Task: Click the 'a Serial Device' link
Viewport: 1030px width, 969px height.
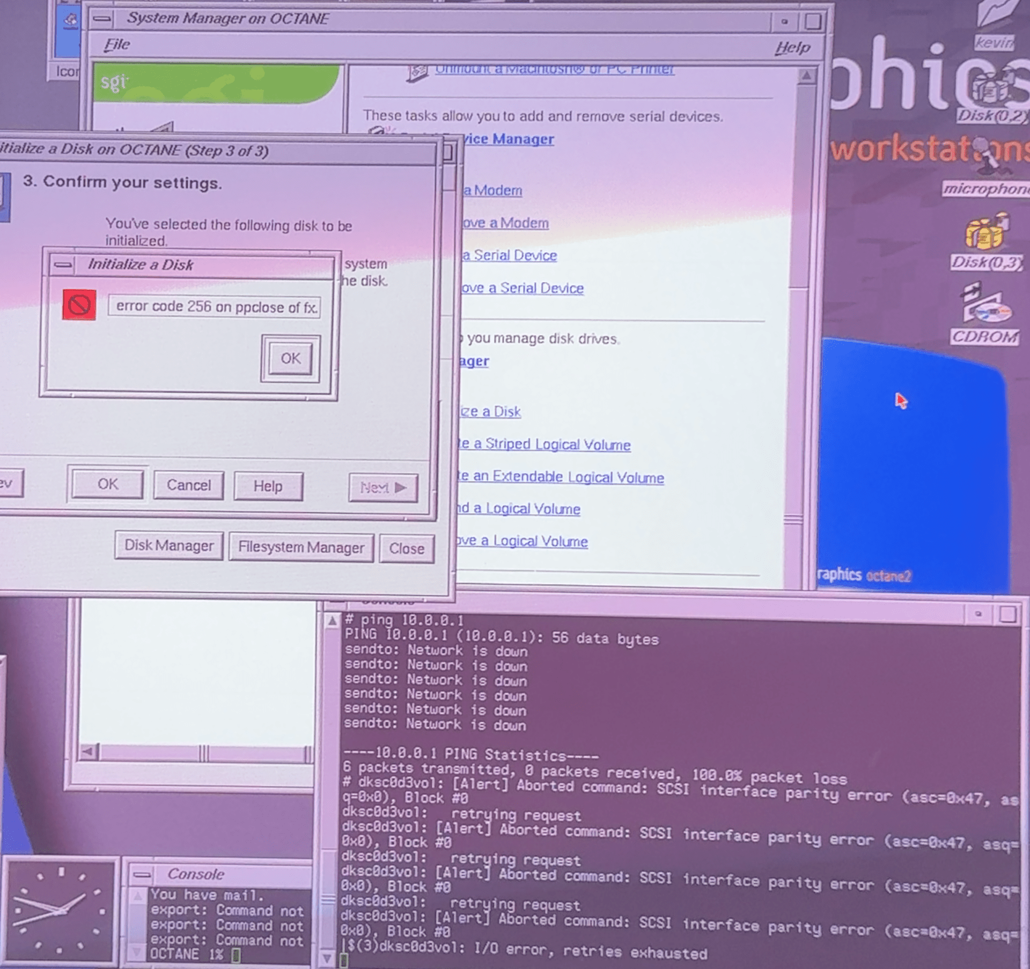Action: coord(510,255)
